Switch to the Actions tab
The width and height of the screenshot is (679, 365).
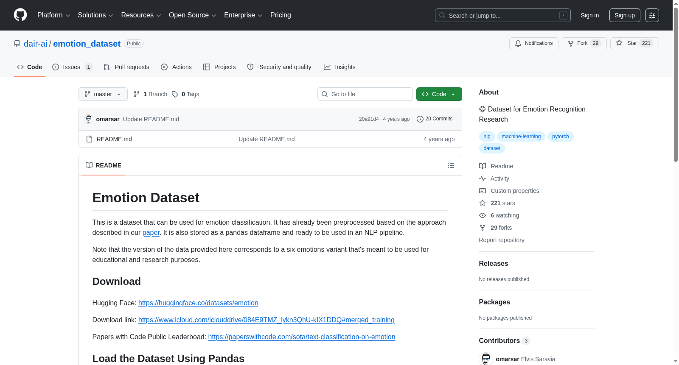(177, 67)
